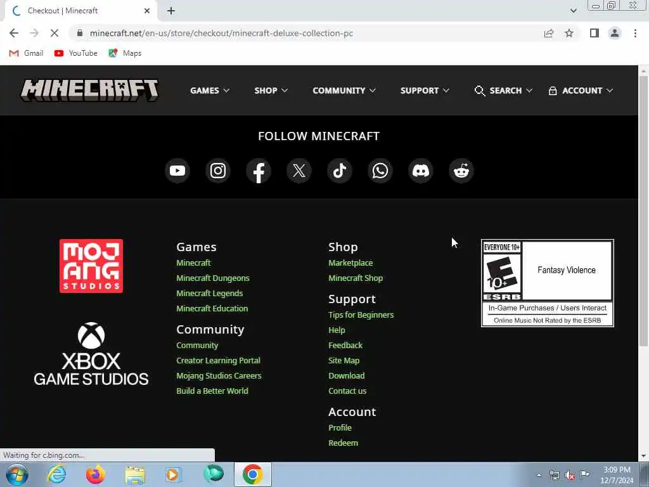The width and height of the screenshot is (649, 487).
Task: Open a new browser tab
Action: [171, 11]
